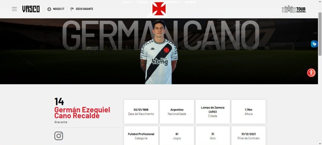The width and height of the screenshot is (322, 145).
Task: Go to the Sócio Gigante page
Action: pos(84,9)
